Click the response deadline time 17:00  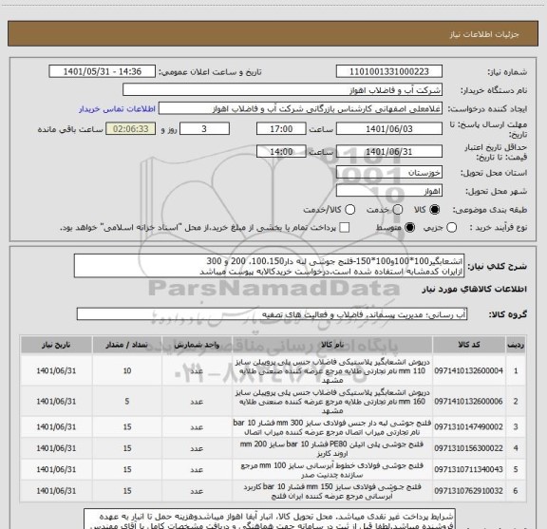(x=281, y=129)
